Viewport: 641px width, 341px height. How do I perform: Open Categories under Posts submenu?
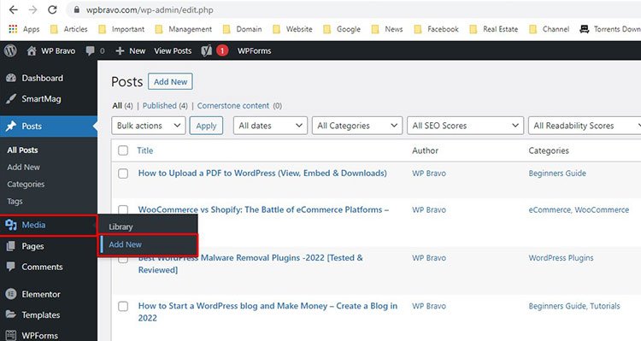pos(26,185)
